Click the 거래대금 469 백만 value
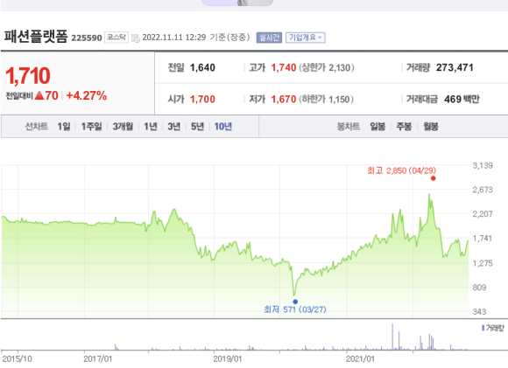The image size is (508, 368). [462, 100]
